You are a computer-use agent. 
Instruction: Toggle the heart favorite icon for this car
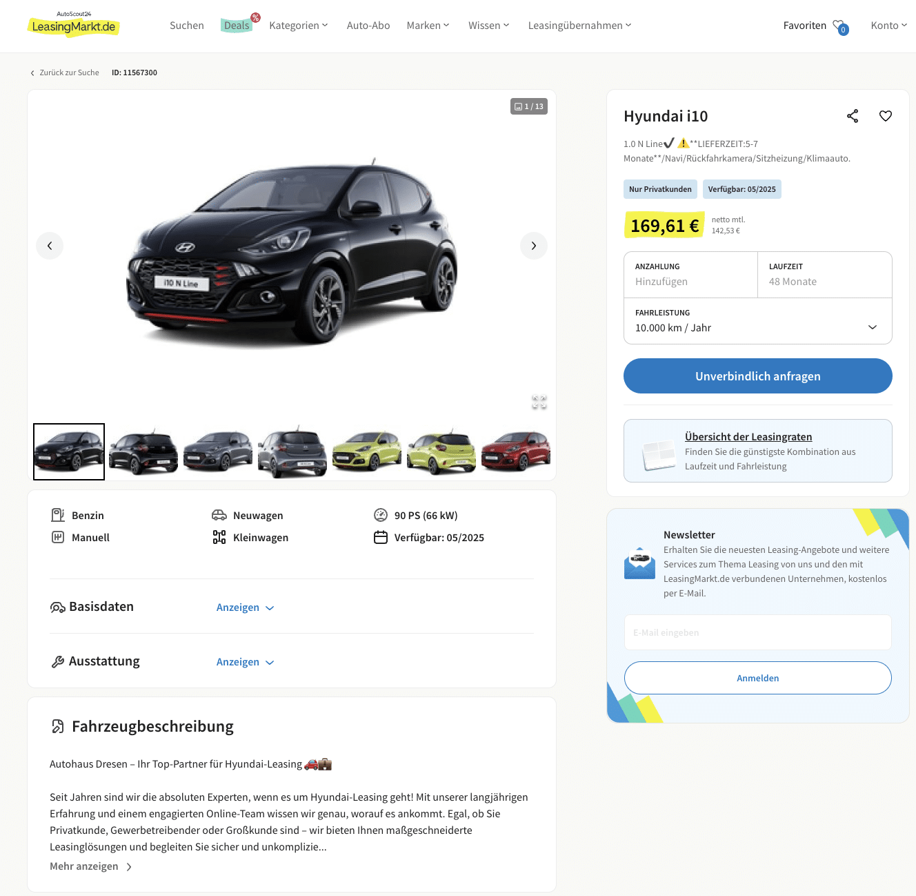886,116
